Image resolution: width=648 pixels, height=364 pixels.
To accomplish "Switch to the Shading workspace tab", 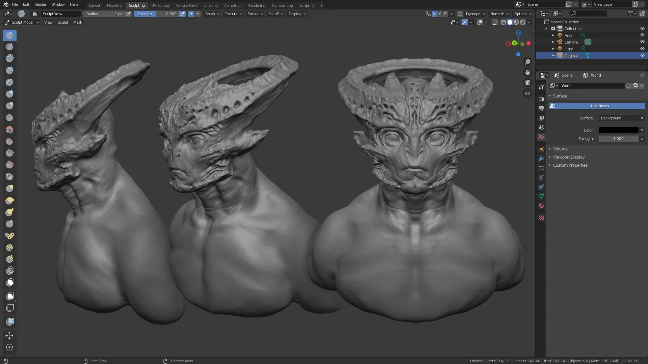I will click(211, 5).
